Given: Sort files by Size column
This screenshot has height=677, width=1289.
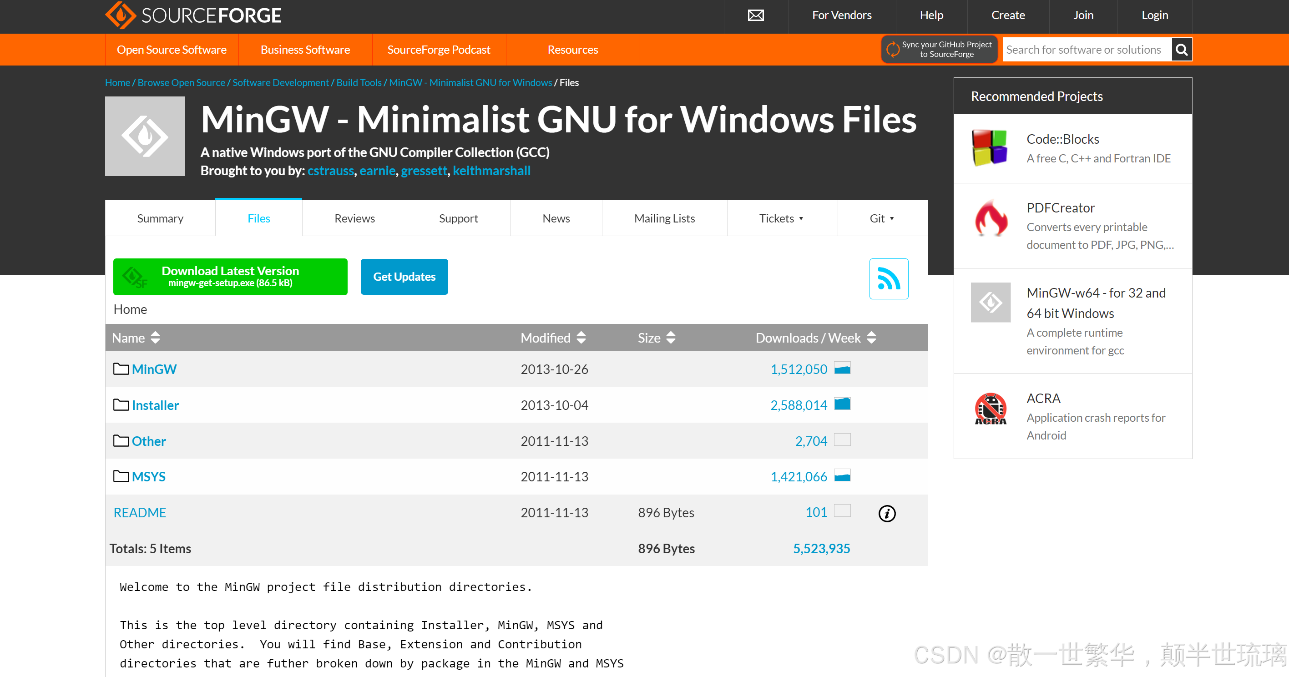Looking at the screenshot, I should pos(657,338).
